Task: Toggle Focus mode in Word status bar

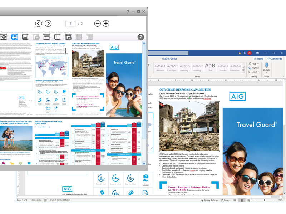Action: point(225,200)
